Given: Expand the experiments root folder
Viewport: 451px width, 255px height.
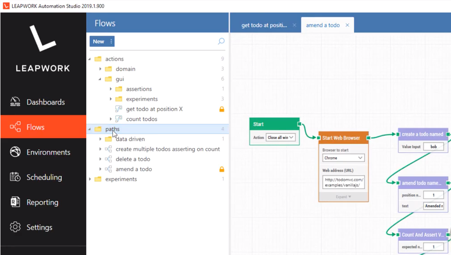Looking at the screenshot, I should point(90,179).
